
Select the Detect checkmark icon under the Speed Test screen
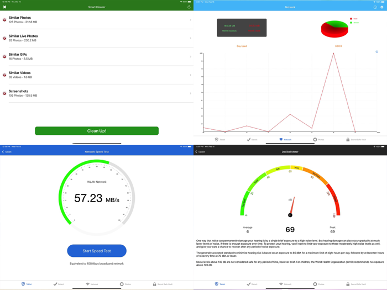55,284
